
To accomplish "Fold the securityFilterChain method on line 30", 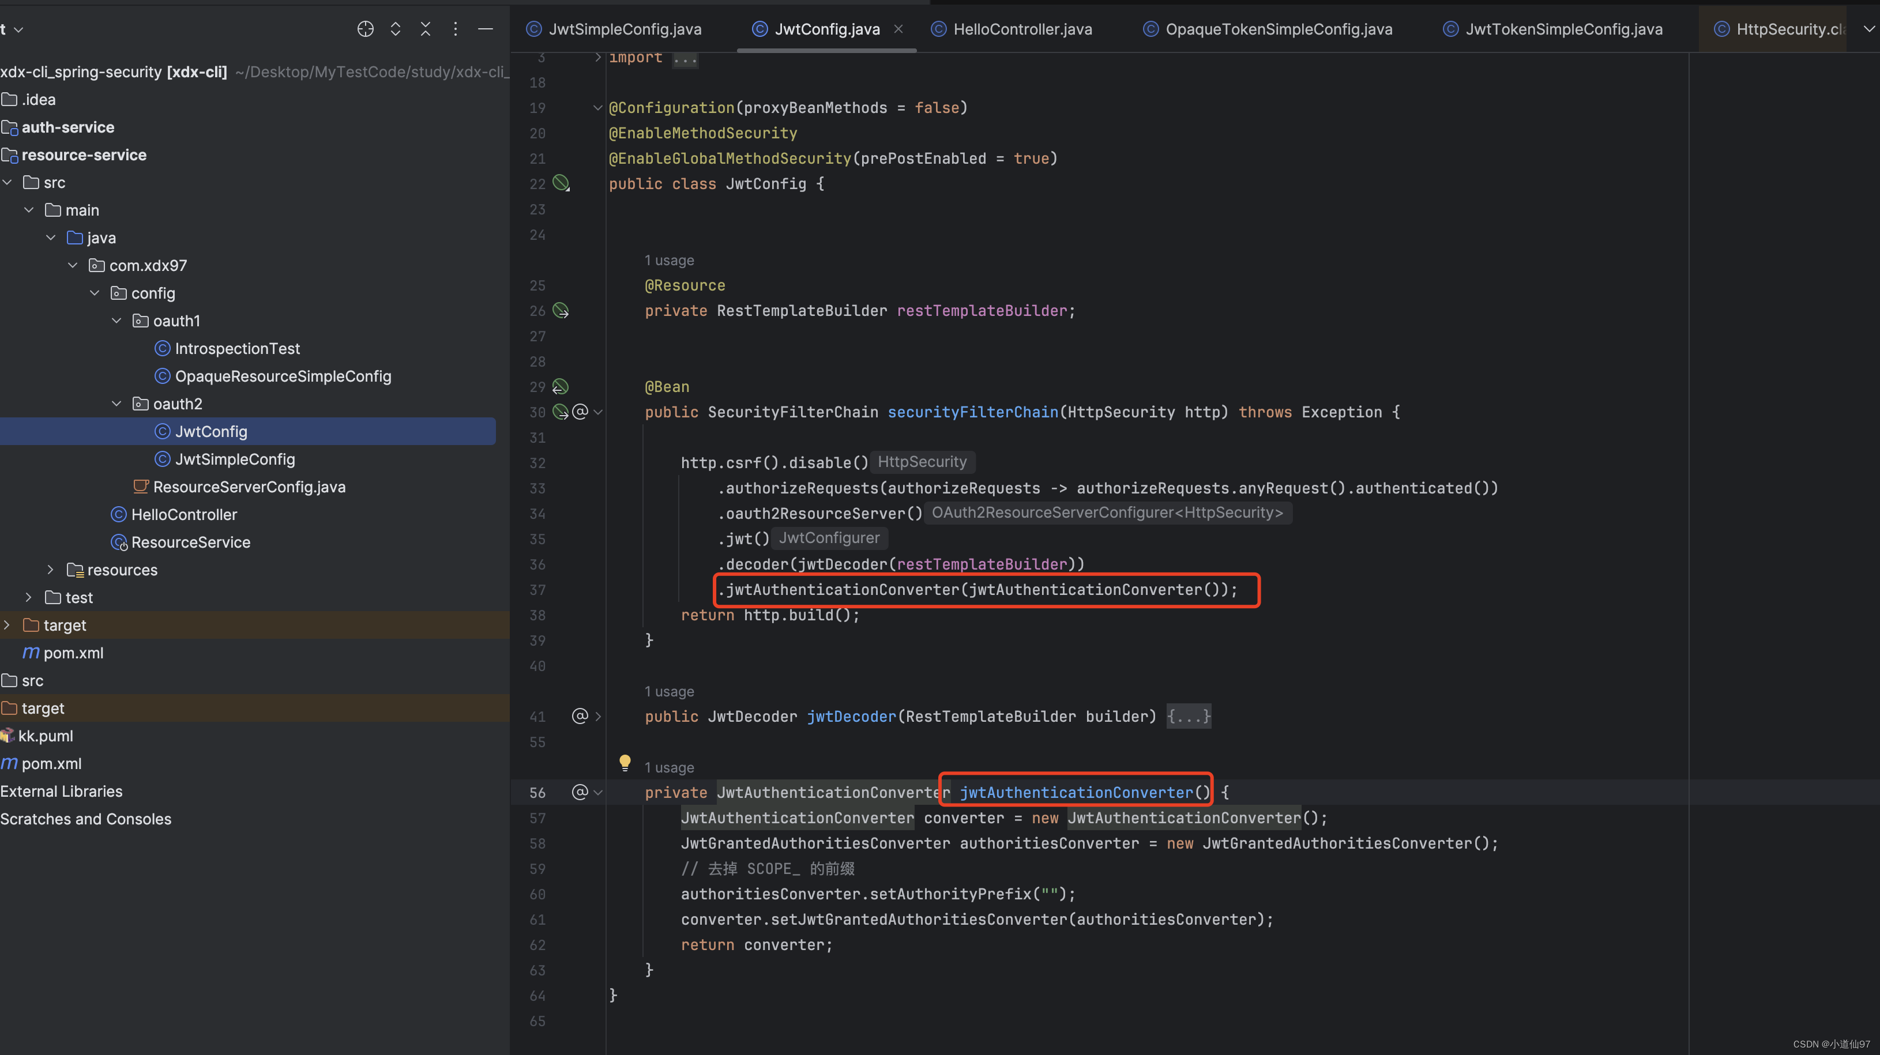I will (599, 412).
